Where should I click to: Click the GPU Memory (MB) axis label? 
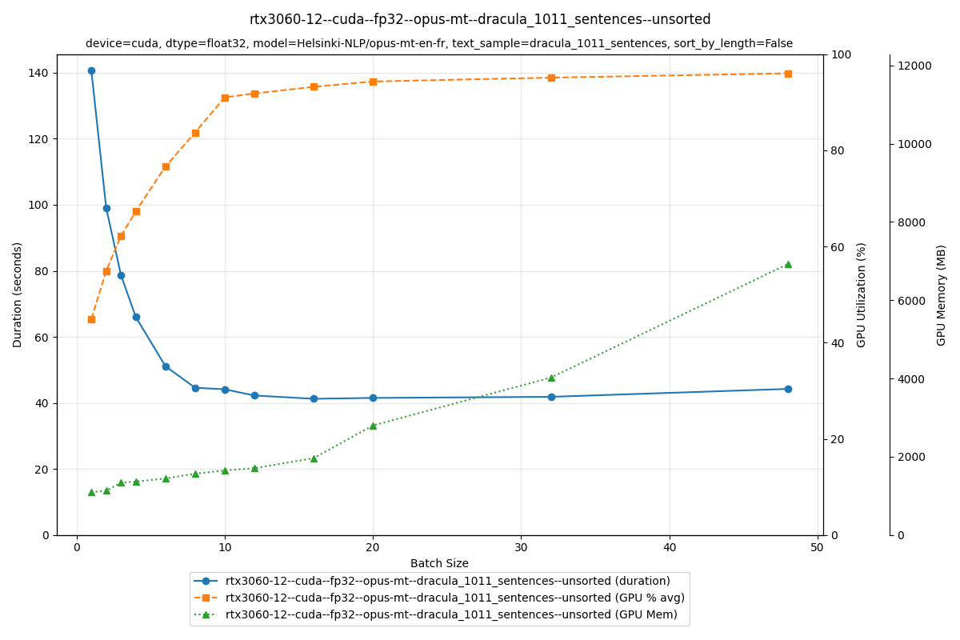tap(942, 294)
